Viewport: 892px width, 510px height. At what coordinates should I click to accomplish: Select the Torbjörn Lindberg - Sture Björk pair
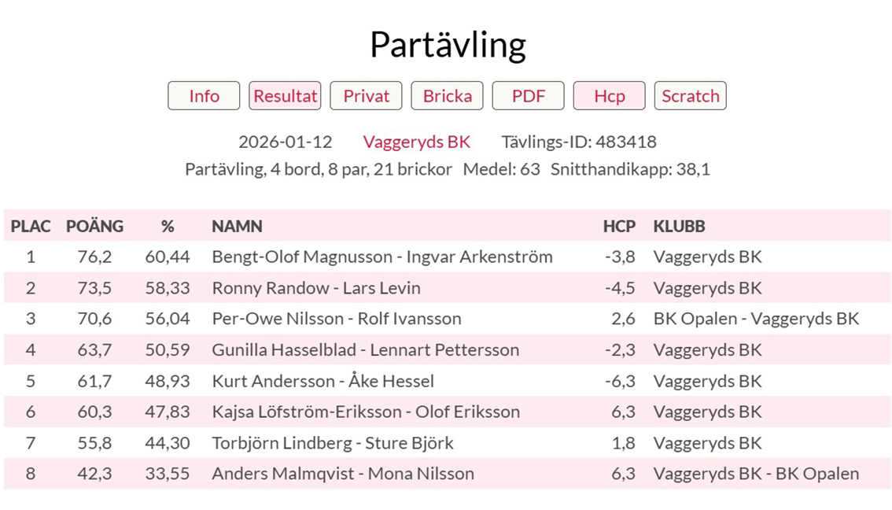[333, 443]
